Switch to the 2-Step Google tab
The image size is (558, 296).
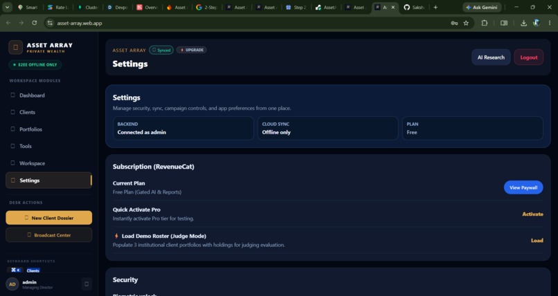click(x=207, y=7)
